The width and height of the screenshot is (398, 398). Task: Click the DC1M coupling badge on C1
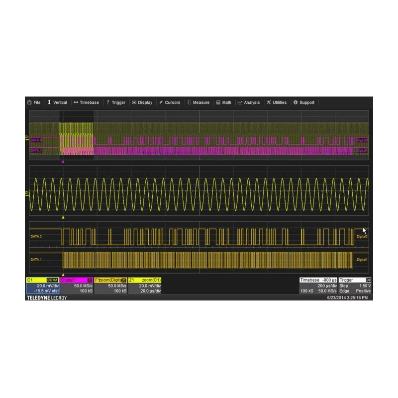click(53, 280)
